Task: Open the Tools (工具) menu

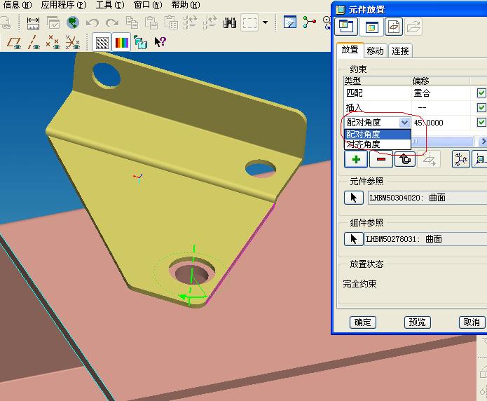Action: pyautogui.click(x=110, y=5)
